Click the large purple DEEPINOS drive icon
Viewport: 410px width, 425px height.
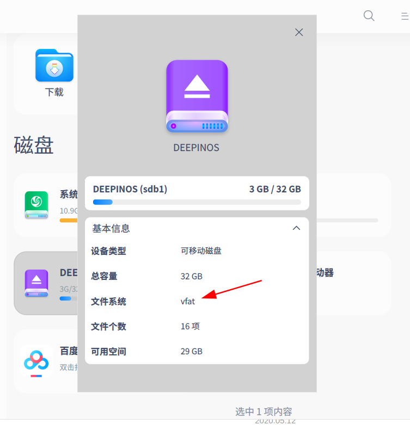(197, 96)
